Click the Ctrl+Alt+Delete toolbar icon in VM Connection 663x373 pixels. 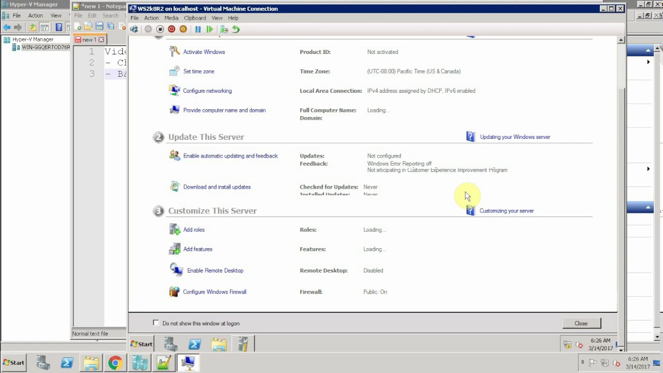134,30
